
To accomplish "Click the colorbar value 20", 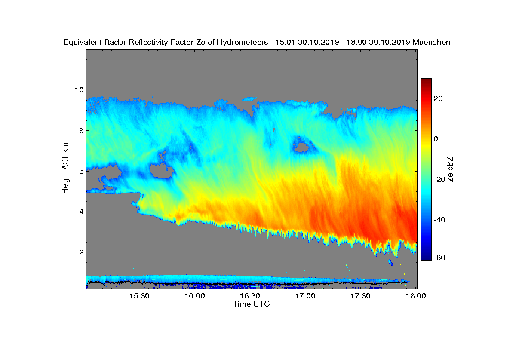I will pos(439,98).
